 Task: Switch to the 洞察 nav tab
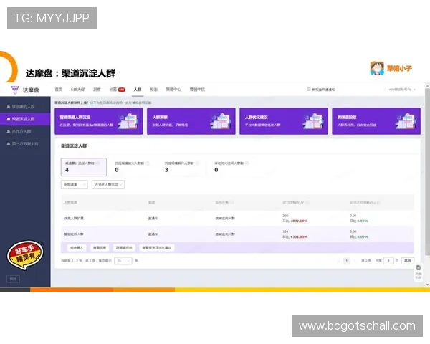(x=97, y=90)
